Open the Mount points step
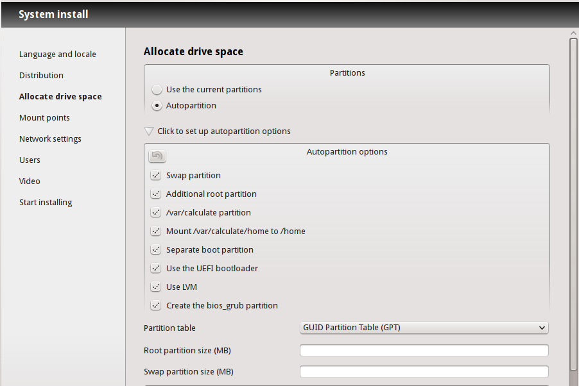 tap(44, 118)
